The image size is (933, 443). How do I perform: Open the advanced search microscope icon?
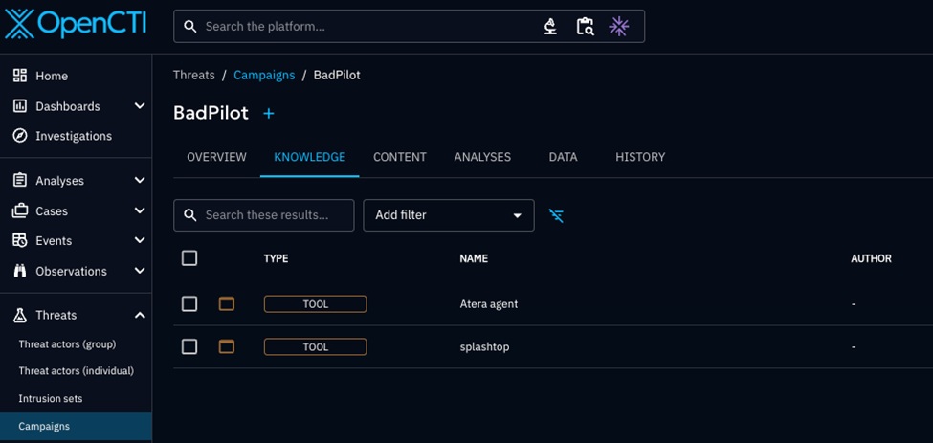click(x=551, y=26)
